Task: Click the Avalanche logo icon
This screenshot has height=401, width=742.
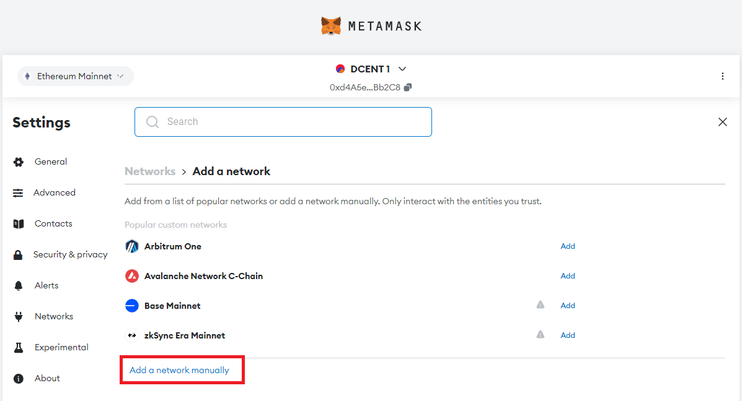Action: pyautogui.click(x=132, y=276)
